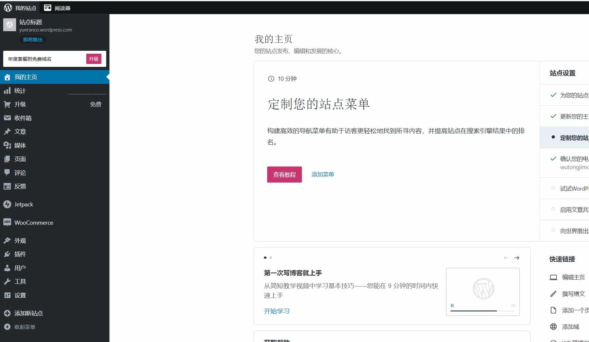
Task: Click the page icon for 添加一个页面
Action: [x=553, y=310]
